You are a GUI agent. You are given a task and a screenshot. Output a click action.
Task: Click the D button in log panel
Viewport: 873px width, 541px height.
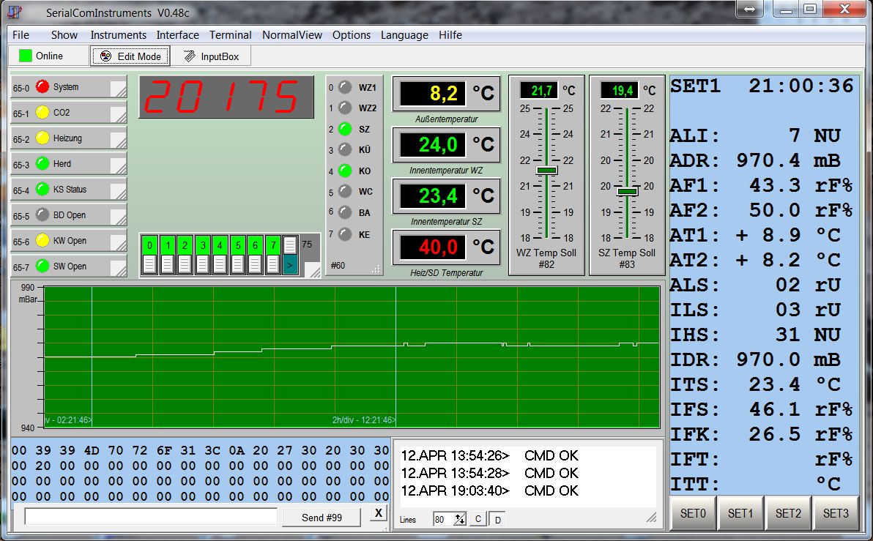[x=498, y=519]
